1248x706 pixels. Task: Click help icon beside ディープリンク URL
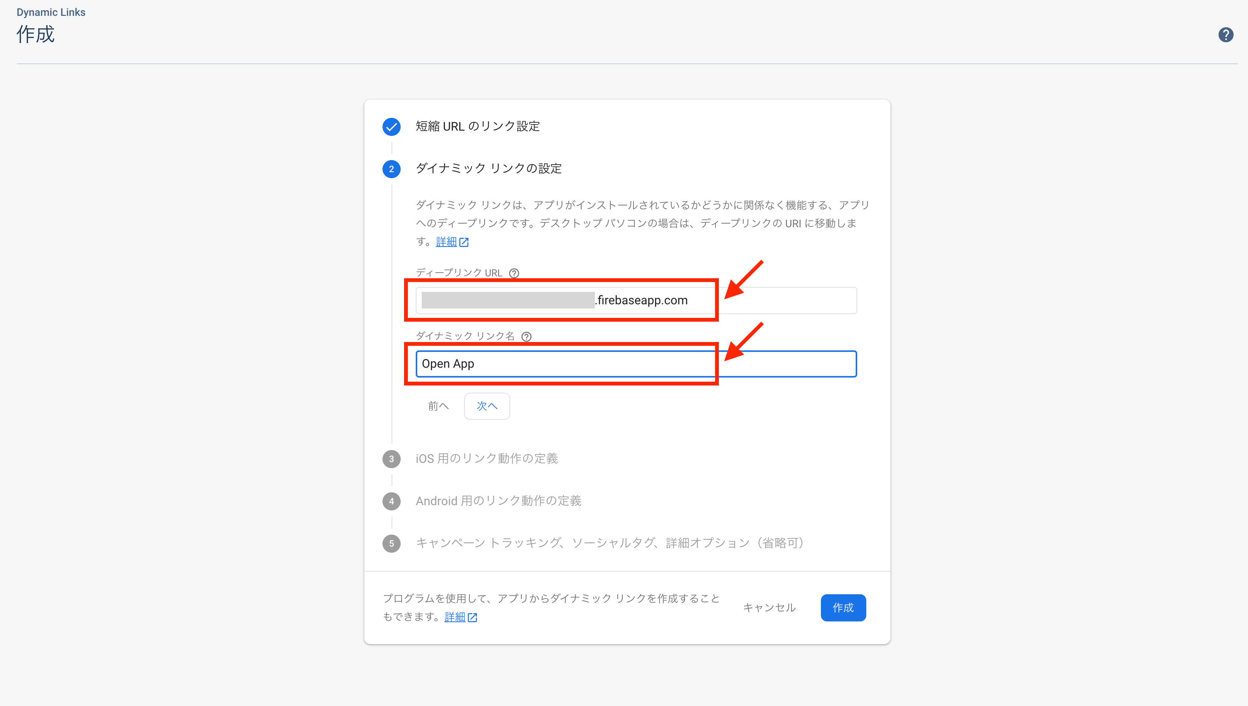point(514,273)
